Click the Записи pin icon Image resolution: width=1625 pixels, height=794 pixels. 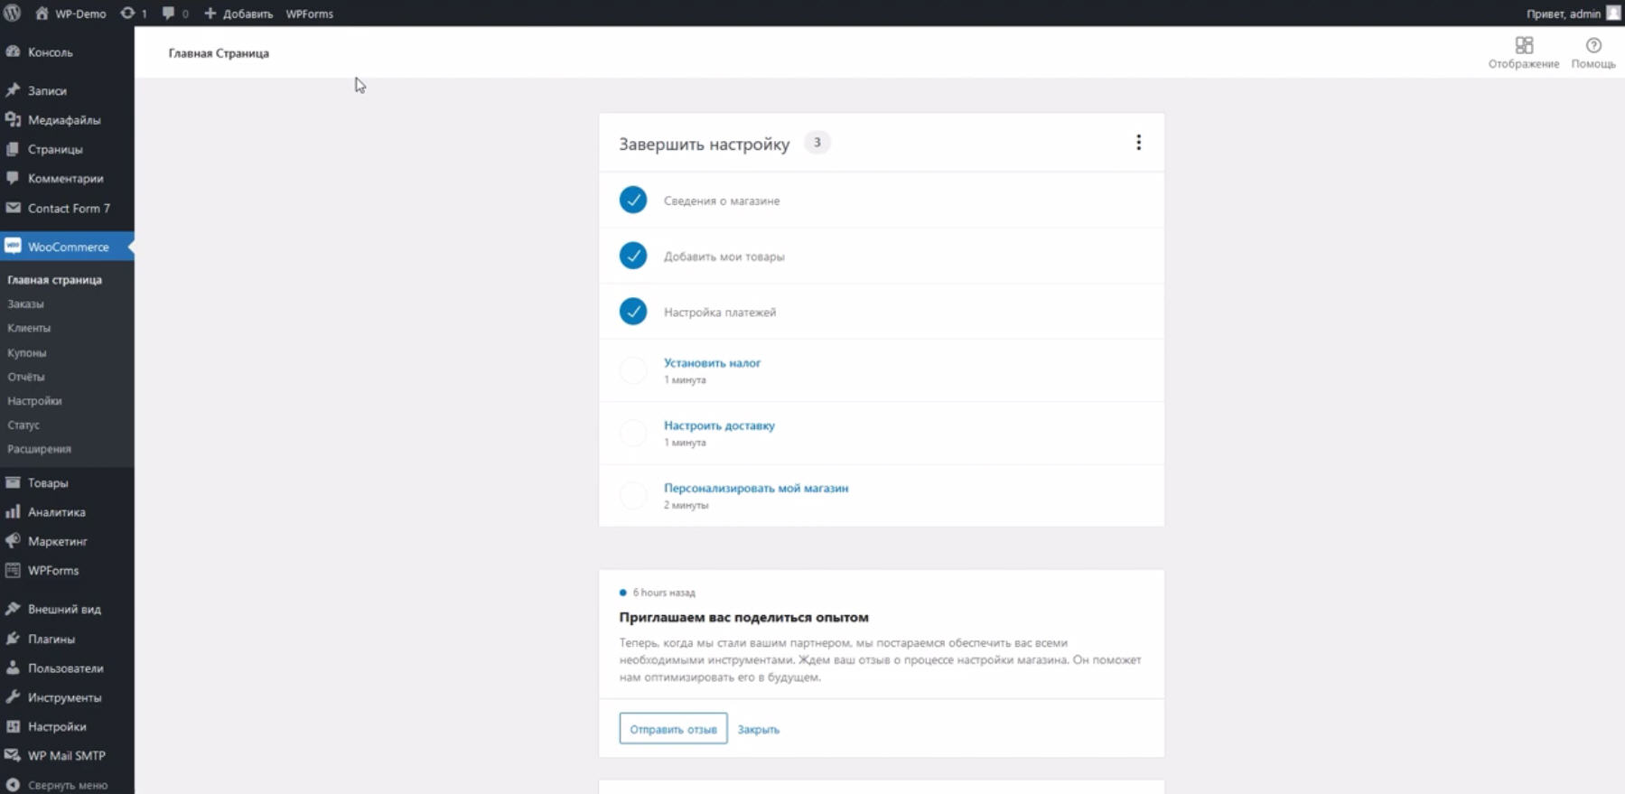coord(13,90)
